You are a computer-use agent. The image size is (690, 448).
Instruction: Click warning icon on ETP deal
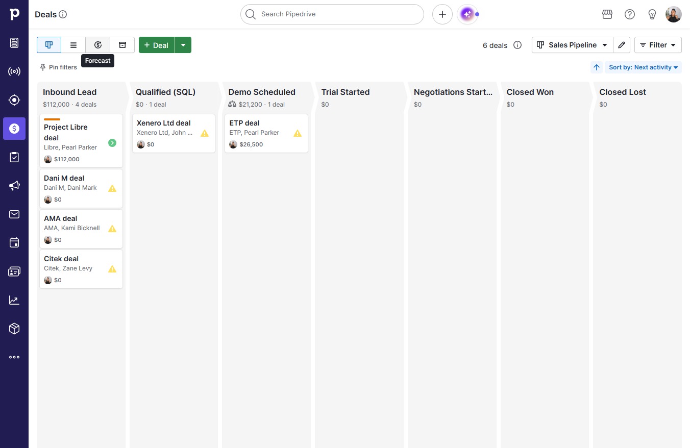click(298, 133)
